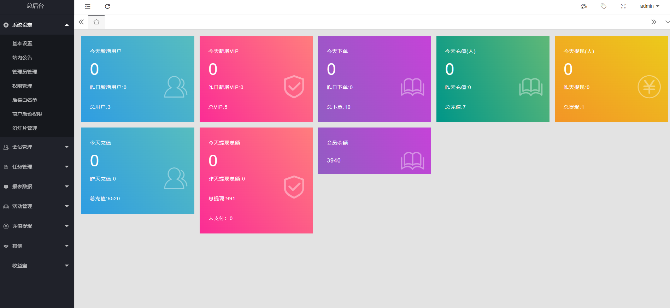Viewport: 670px width, 308px height.
Task: Open 基本设置 in sidebar
Action: pyautogui.click(x=22, y=43)
